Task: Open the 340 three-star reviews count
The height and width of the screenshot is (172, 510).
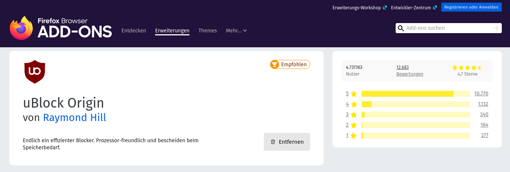Action: (x=484, y=115)
